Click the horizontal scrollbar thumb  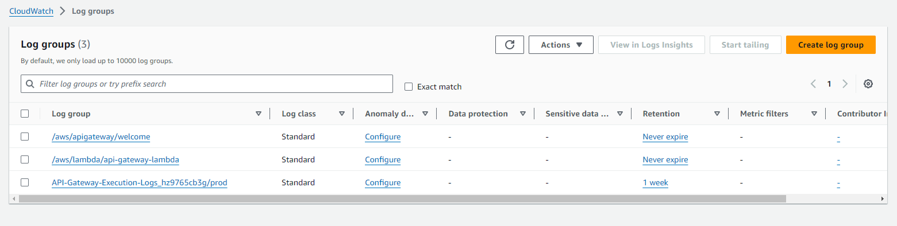click(x=402, y=198)
